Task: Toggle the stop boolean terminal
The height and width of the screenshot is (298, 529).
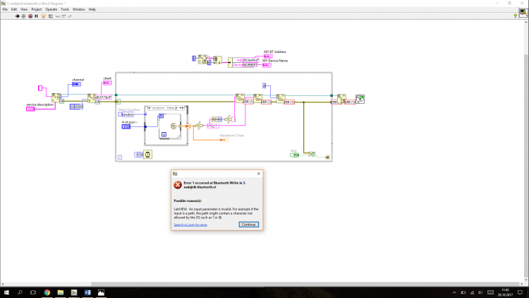Action: [295, 155]
